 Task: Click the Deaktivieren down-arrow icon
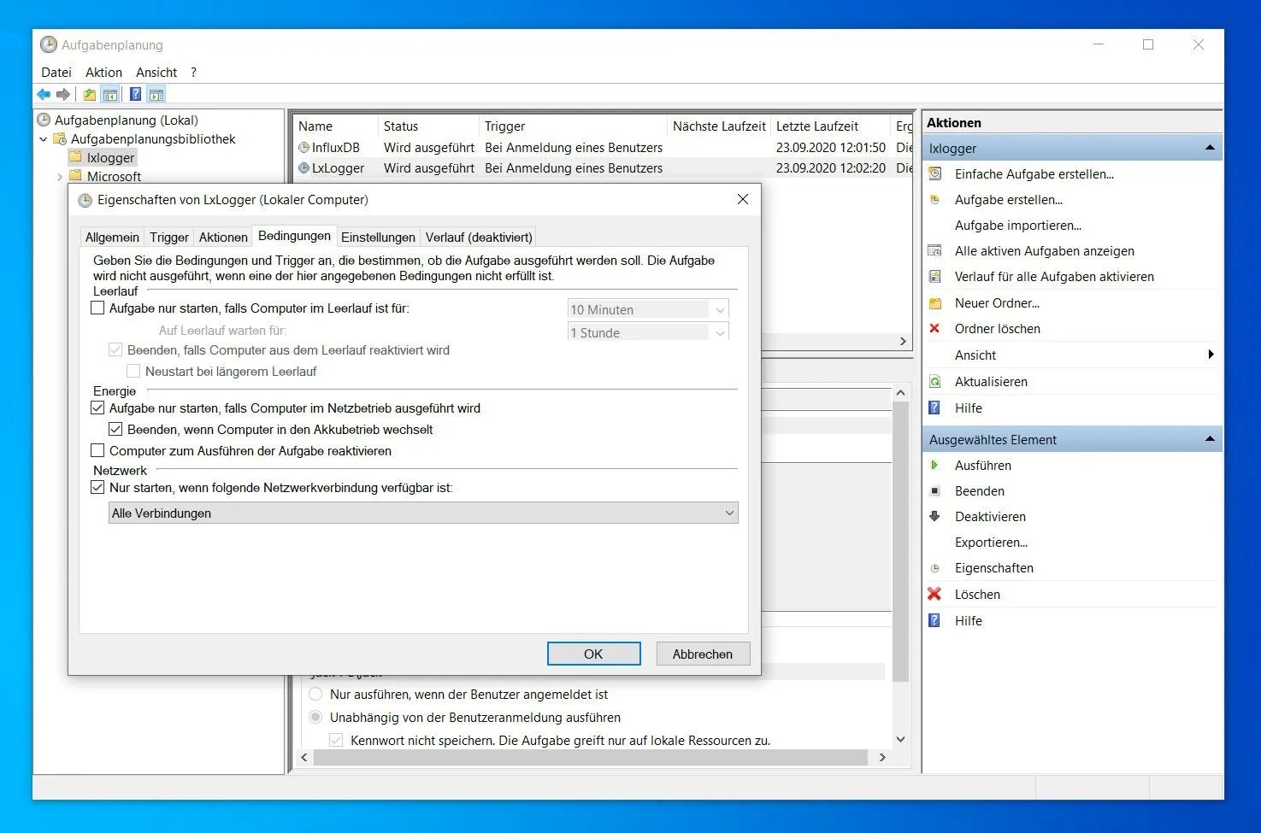[x=935, y=517]
